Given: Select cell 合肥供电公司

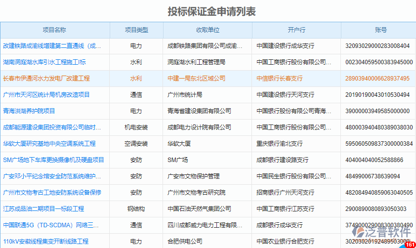Looking at the screenshot, I should click(185, 242).
